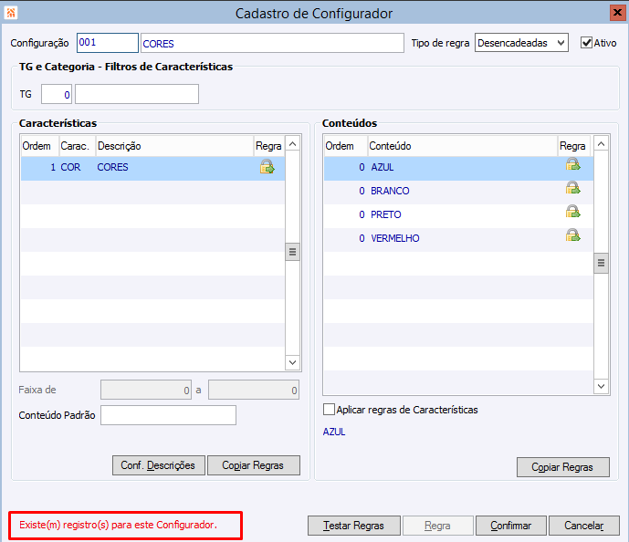Image resolution: width=629 pixels, height=542 pixels.
Task: Click Copiar Regras under Conteúdos
Action: tap(562, 467)
